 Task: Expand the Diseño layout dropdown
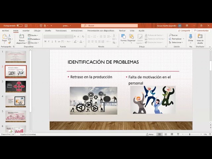[33, 35]
